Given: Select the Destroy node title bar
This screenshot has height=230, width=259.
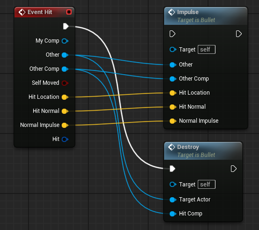Looking at the screenshot, I should (x=203, y=151).
